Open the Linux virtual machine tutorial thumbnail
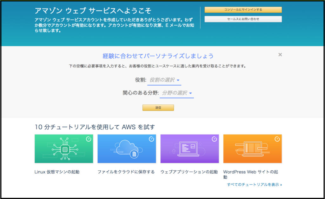The height and width of the screenshot is (199, 325). [64, 149]
